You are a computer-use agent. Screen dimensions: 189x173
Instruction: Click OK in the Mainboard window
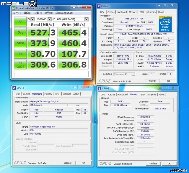pos(84,163)
